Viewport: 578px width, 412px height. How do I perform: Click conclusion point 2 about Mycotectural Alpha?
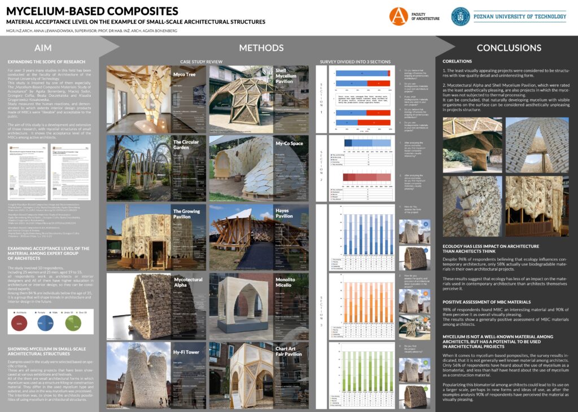(506, 97)
